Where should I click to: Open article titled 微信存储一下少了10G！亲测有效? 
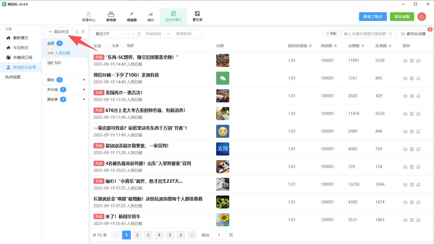[x=126, y=75]
